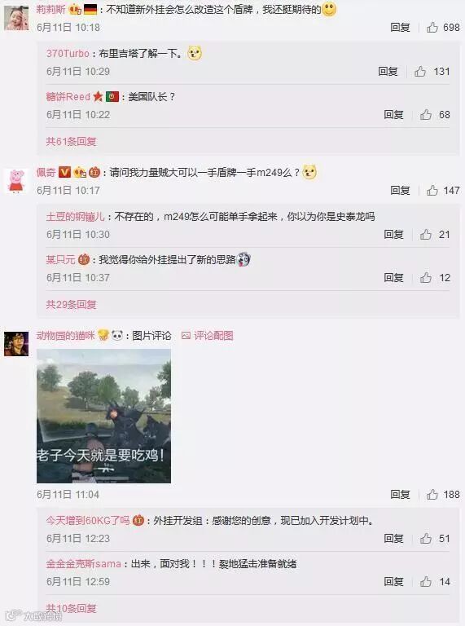The image size is (465, 626).
Task: Thumbs-up 糖饼Reed's reply with 68 likes
Action: pyautogui.click(x=426, y=115)
